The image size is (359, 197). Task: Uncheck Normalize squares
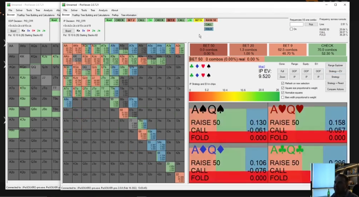point(283,93)
